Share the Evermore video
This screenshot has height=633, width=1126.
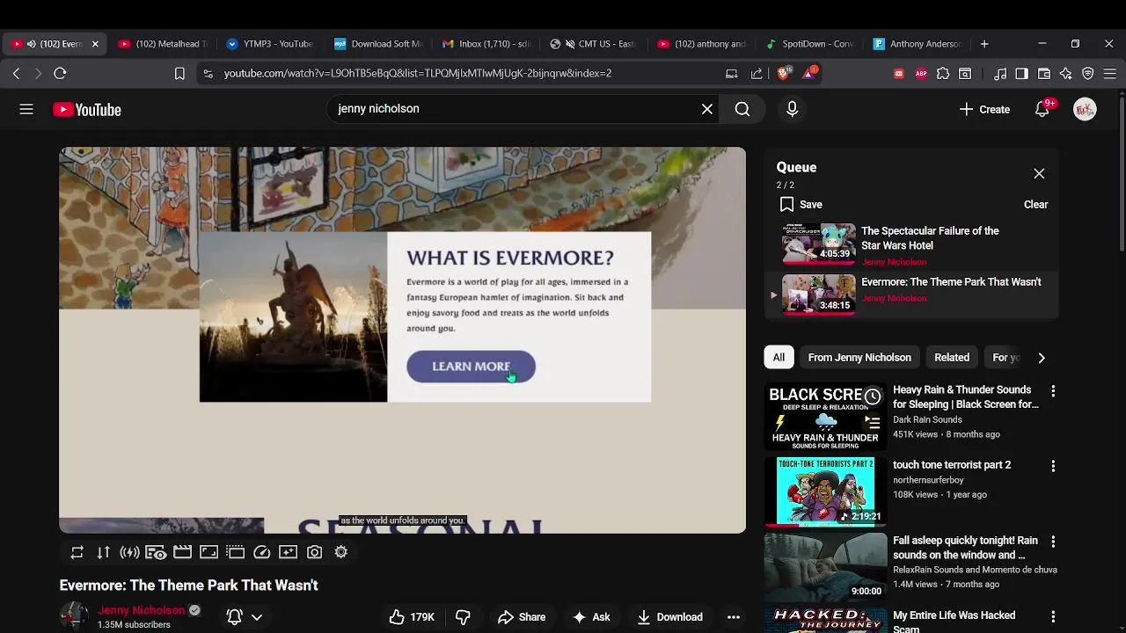[522, 617]
